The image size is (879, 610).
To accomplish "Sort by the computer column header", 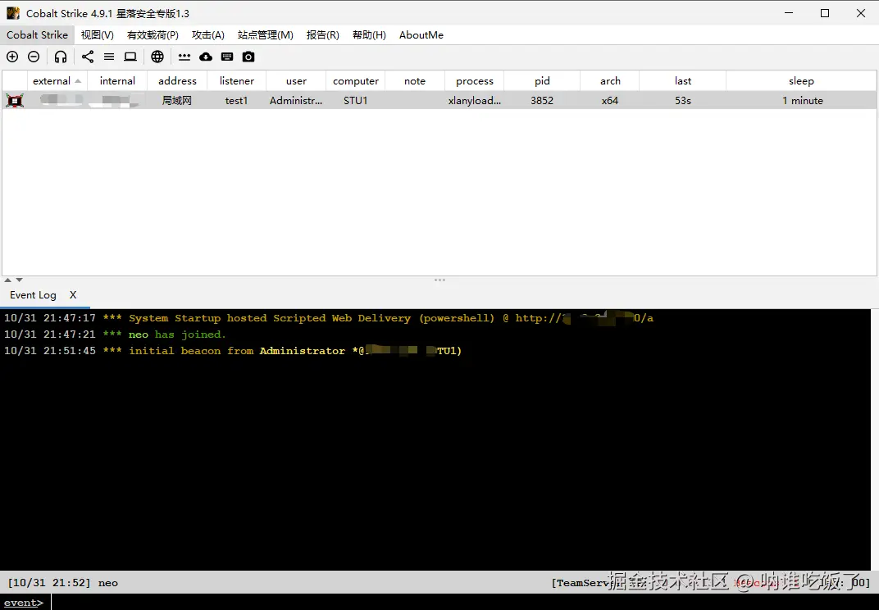I will tap(355, 80).
